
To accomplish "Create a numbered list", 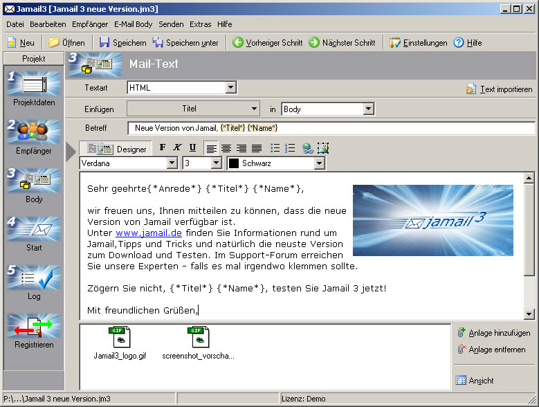I will [290, 148].
